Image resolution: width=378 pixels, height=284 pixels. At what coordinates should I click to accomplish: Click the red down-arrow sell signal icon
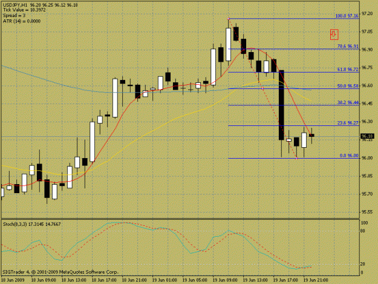(x=334, y=35)
